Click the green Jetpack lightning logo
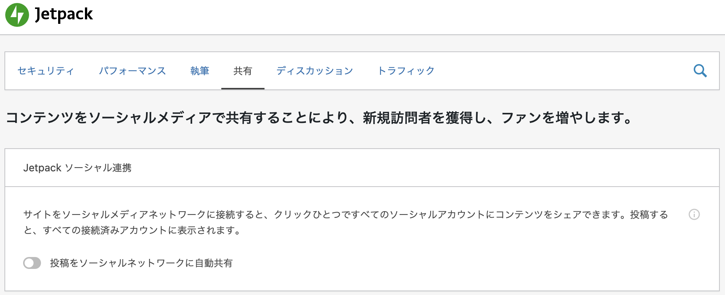725x295 pixels. pos(17,15)
